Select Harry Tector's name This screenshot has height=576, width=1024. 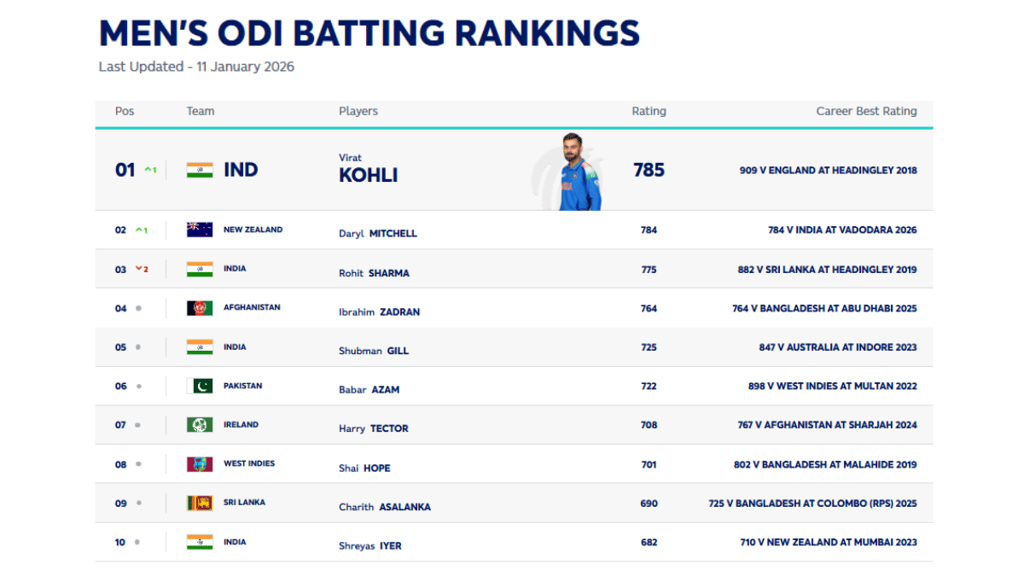click(x=373, y=428)
